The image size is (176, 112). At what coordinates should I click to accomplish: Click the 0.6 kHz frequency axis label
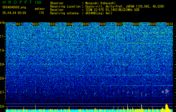2,106
